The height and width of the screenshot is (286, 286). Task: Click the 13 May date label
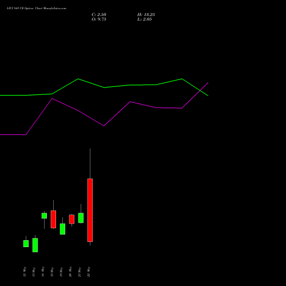coord(34,272)
